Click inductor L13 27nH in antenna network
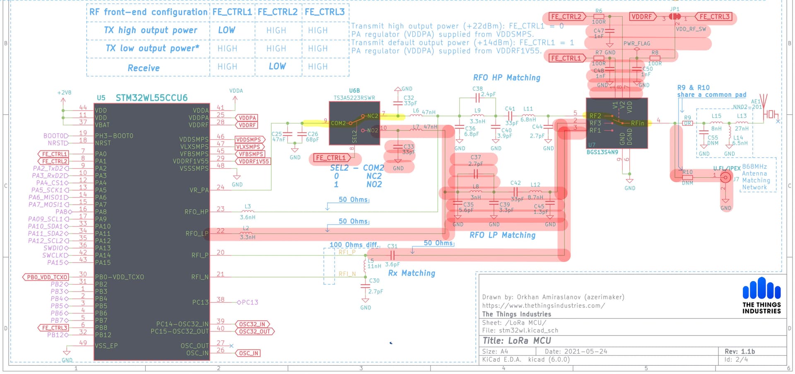Viewport: 795px width, 374px height. click(742, 123)
